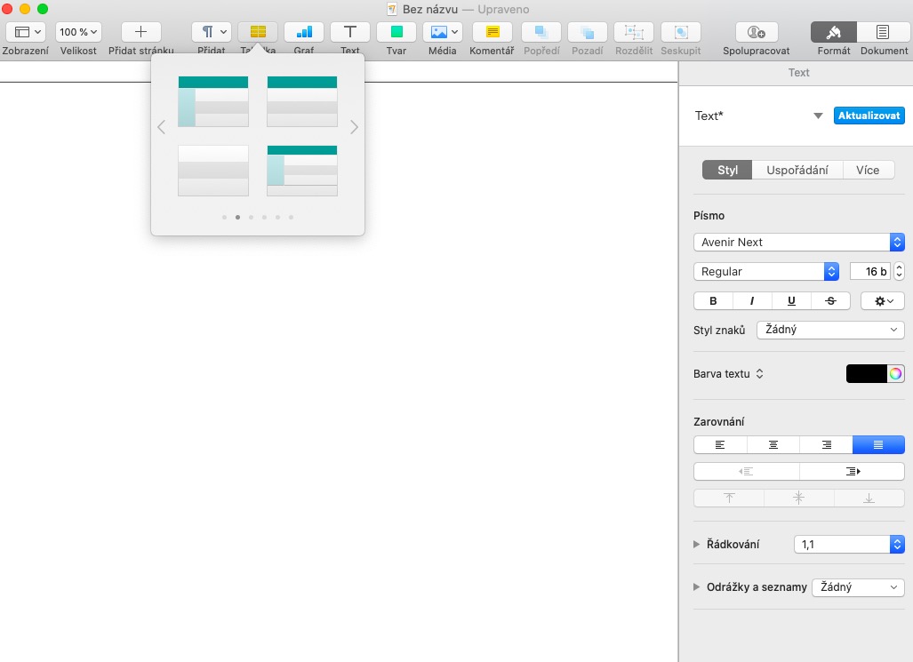This screenshot has height=662, width=913.
Task: Increase text indent
Action: point(852,472)
